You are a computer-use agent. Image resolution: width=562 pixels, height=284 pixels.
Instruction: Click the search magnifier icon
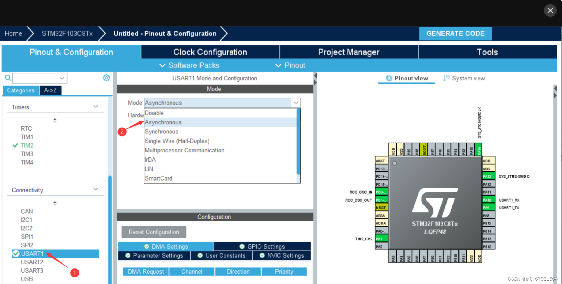pyautogui.click(x=8, y=78)
